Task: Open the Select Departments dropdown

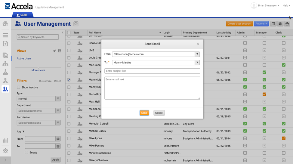Action: (x=58, y=111)
